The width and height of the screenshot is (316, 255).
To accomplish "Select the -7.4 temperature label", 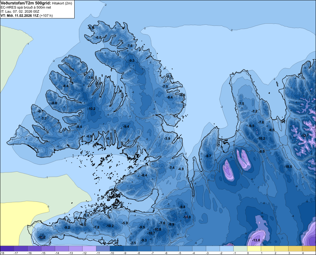I will pos(172,168).
